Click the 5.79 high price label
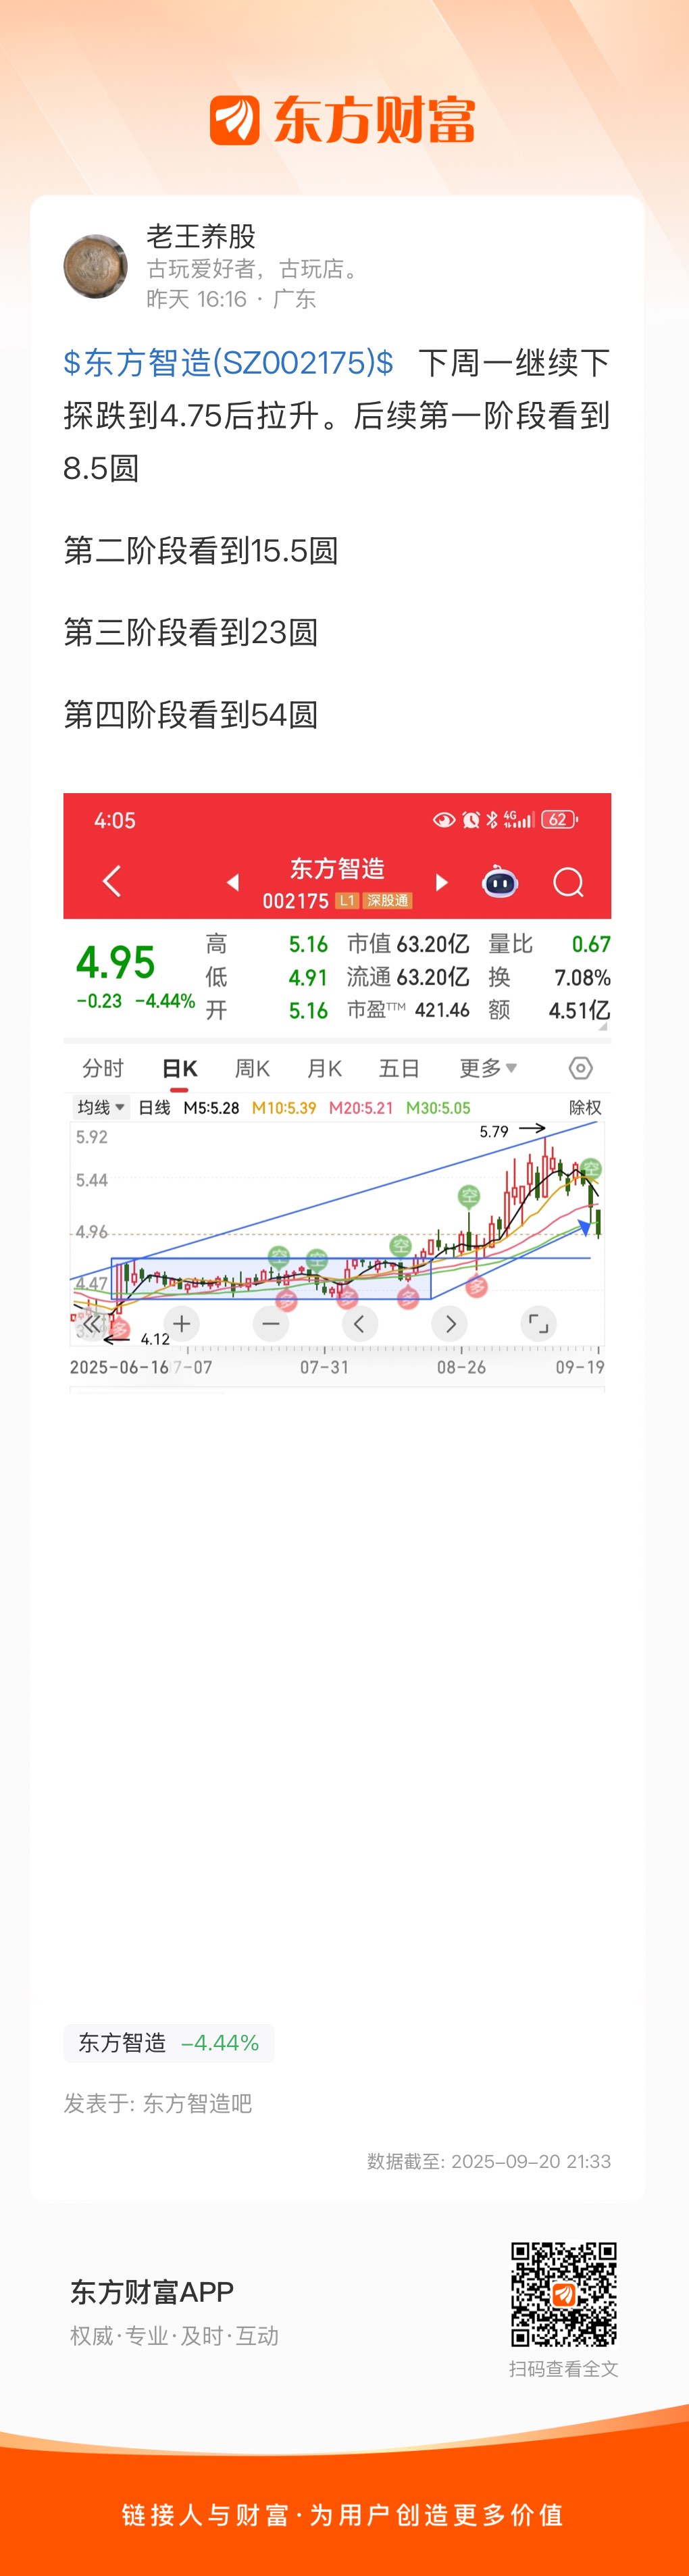Screen dimensions: 689x2576 [494, 1131]
